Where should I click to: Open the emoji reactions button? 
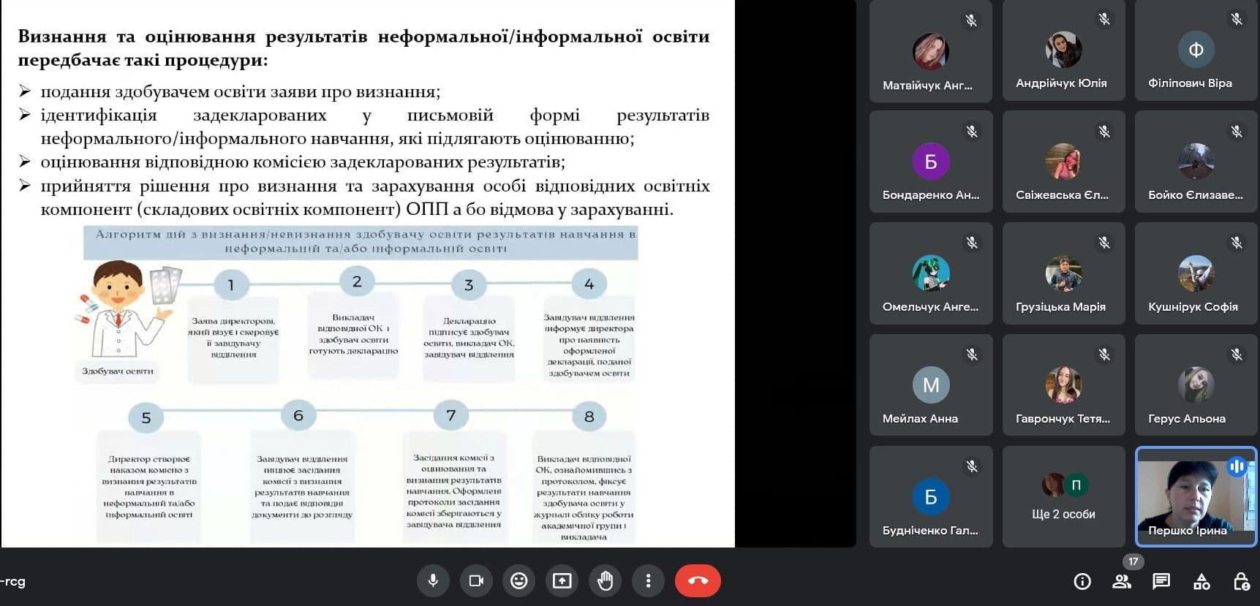[519, 581]
